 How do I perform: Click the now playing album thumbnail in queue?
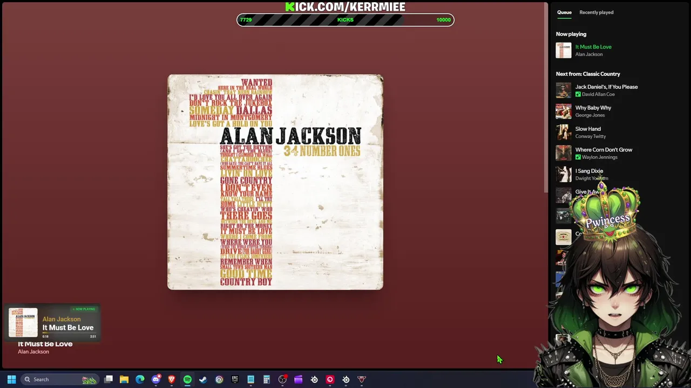coord(564,50)
